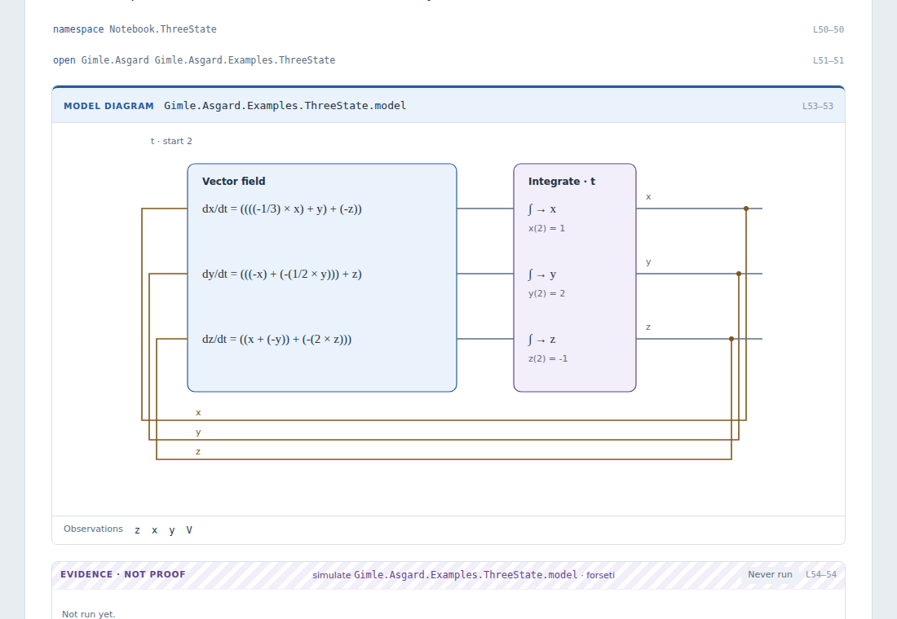The height and width of the screenshot is (619, 897).
Task: Click the 'Never run' status badge
Action: (x=770, y=574)
